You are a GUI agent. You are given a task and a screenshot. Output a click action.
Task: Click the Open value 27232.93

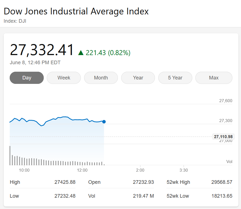(x=143, y=182)
